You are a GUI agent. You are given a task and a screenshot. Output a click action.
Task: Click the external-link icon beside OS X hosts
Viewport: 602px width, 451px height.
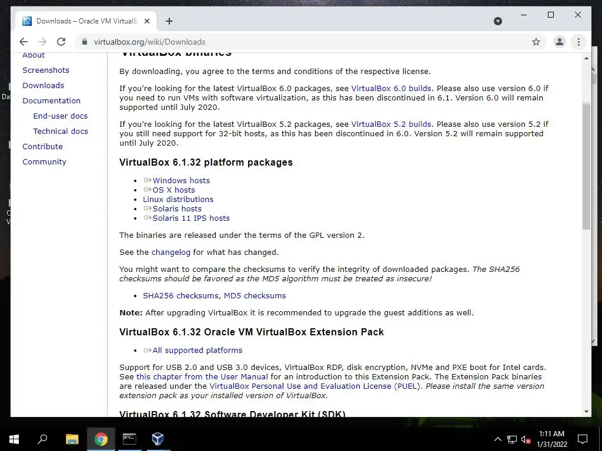point(148,190)
